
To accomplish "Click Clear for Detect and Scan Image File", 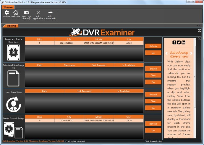I will 153,75.
